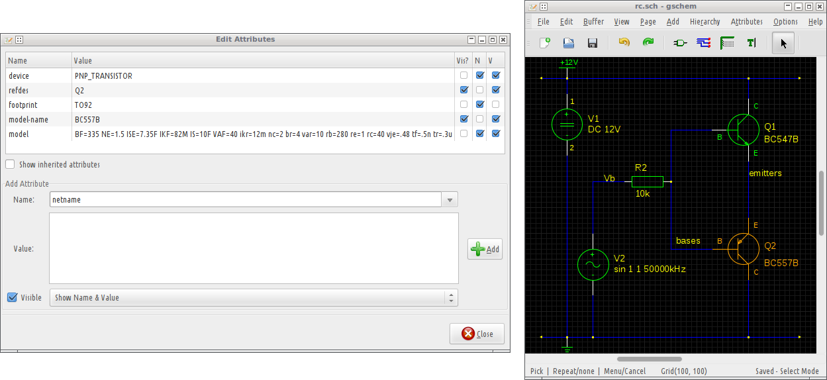
Task: Click the Redo green arrow icon in gschem
Action: (x=648, y=42)
